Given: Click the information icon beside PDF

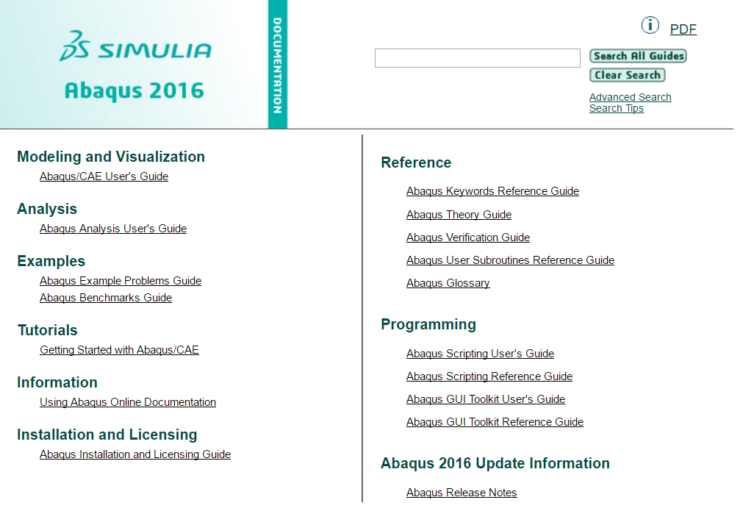Looking at the screenshot, I should pyautogui.click(x=650, y=26).
